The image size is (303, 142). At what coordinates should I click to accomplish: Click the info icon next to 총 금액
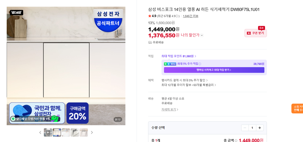[x=236, y=140]
